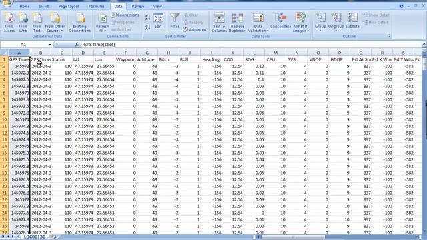Select cell with SOG value 0.12
Image resolution: width=427 pixels, height=240 pixels.
[254, 66]
